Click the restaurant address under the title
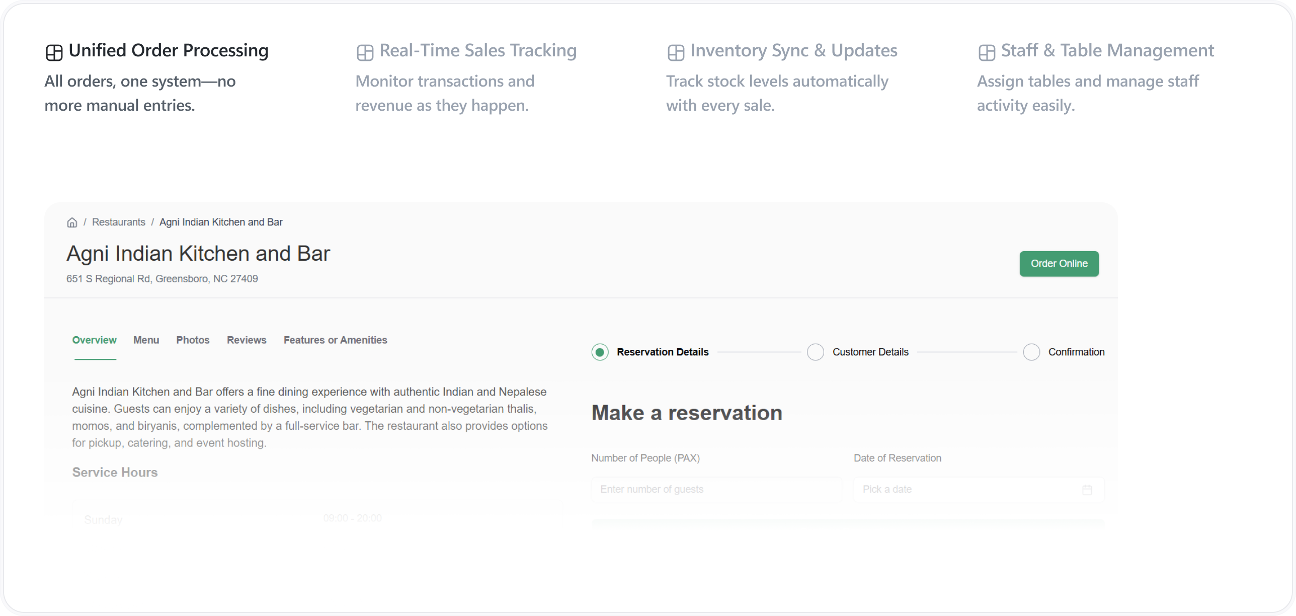The width and height of the screenshot is (1296, 616). click(162, 278)
